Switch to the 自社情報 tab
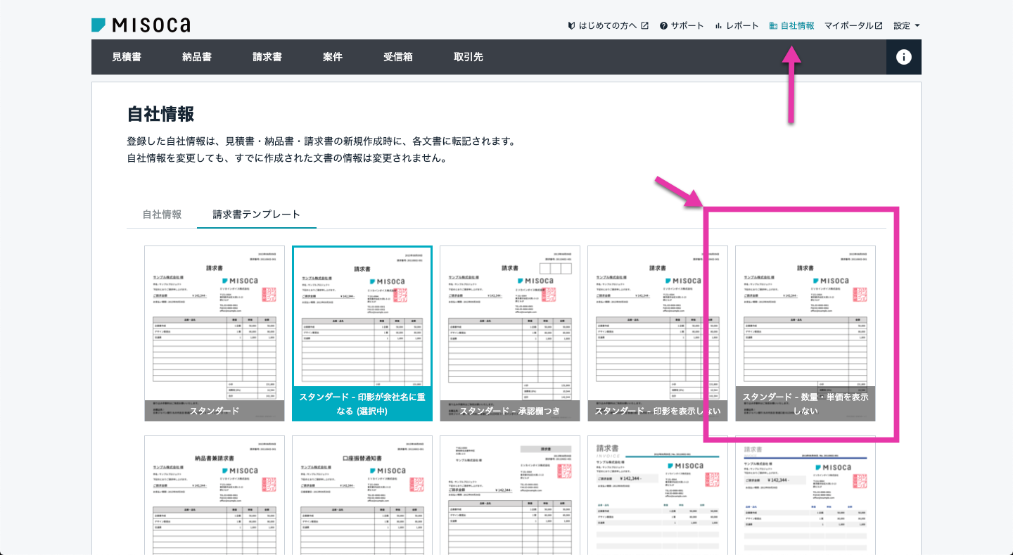This screenshot has width=1013, height=555. pyautogui.click(x=162, y=215)
